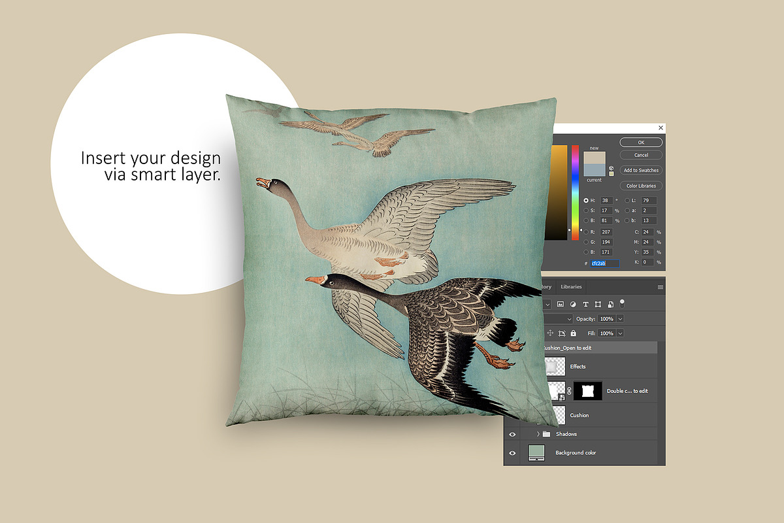Image resolution: width=784 pixels, height=523 pixels.
Task: Open Color Libraries button
Action: tap(641, 186)
